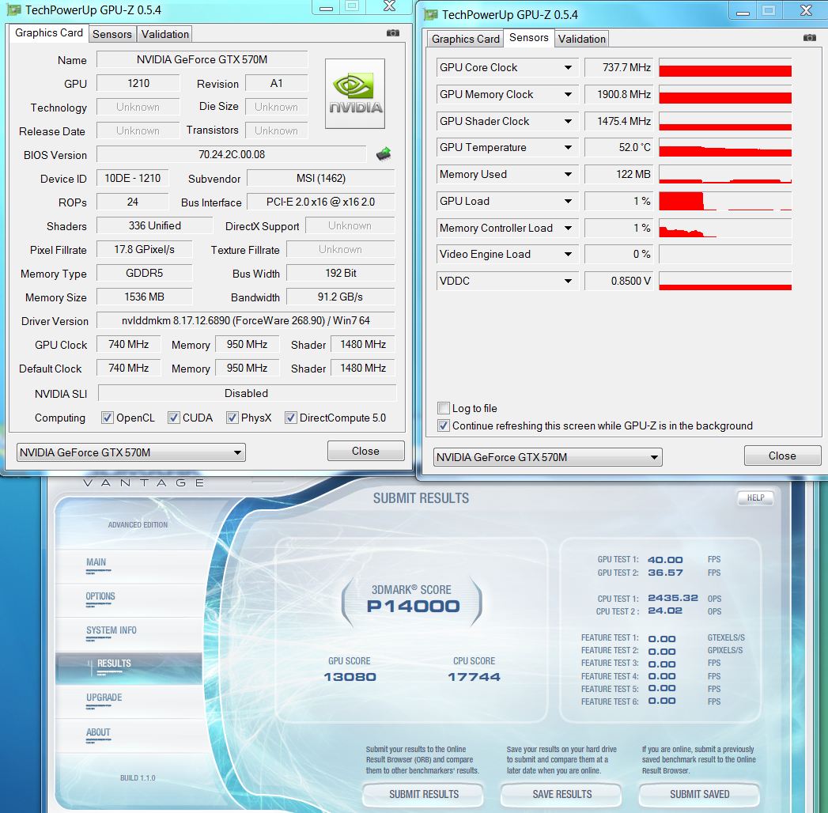
Task: Toggle the PhysX checkbox
Action: click(x=232, y=418)
